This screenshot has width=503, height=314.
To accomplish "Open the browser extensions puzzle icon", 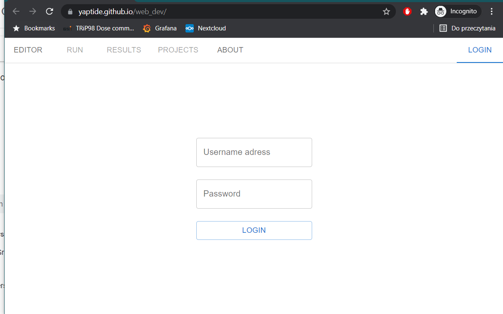I will point(424,11).
